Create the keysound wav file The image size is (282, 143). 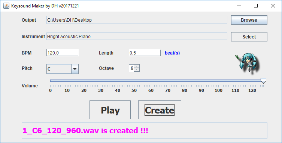[160, 110]
